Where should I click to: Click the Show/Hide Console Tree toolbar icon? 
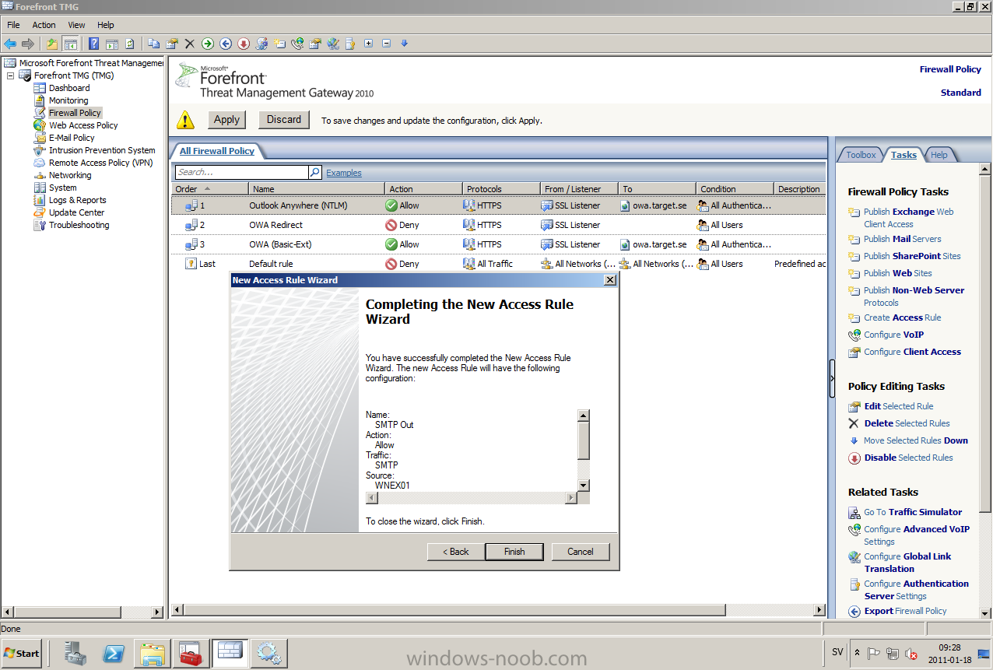tap(70, 44)
